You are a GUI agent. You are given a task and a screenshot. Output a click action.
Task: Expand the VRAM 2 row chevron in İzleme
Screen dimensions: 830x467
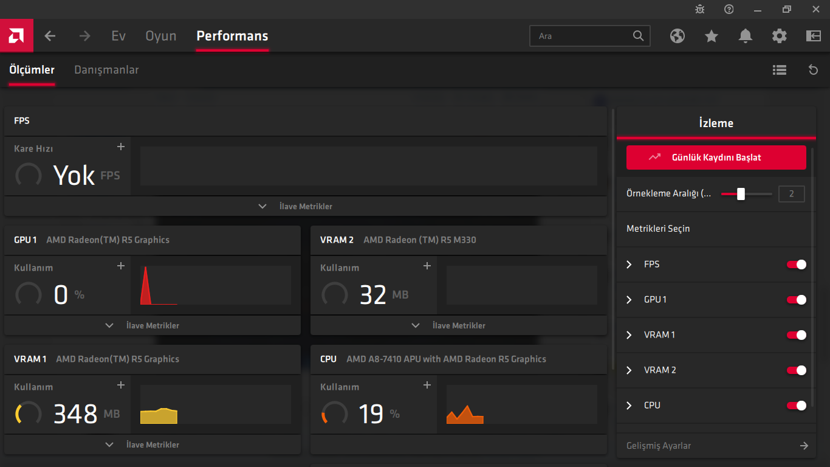[629, 370]
